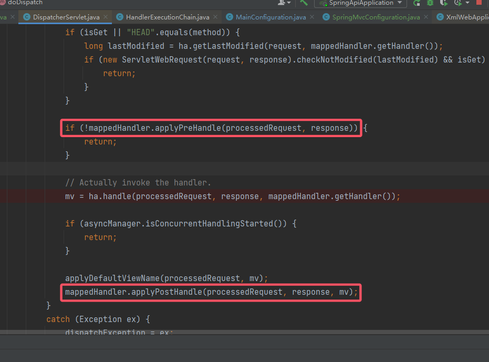Image resolution: width=489 pixels, height=362 pixels.
Task: Expand the profiler options dropdown arrow
Action: (x=467, y=3)
